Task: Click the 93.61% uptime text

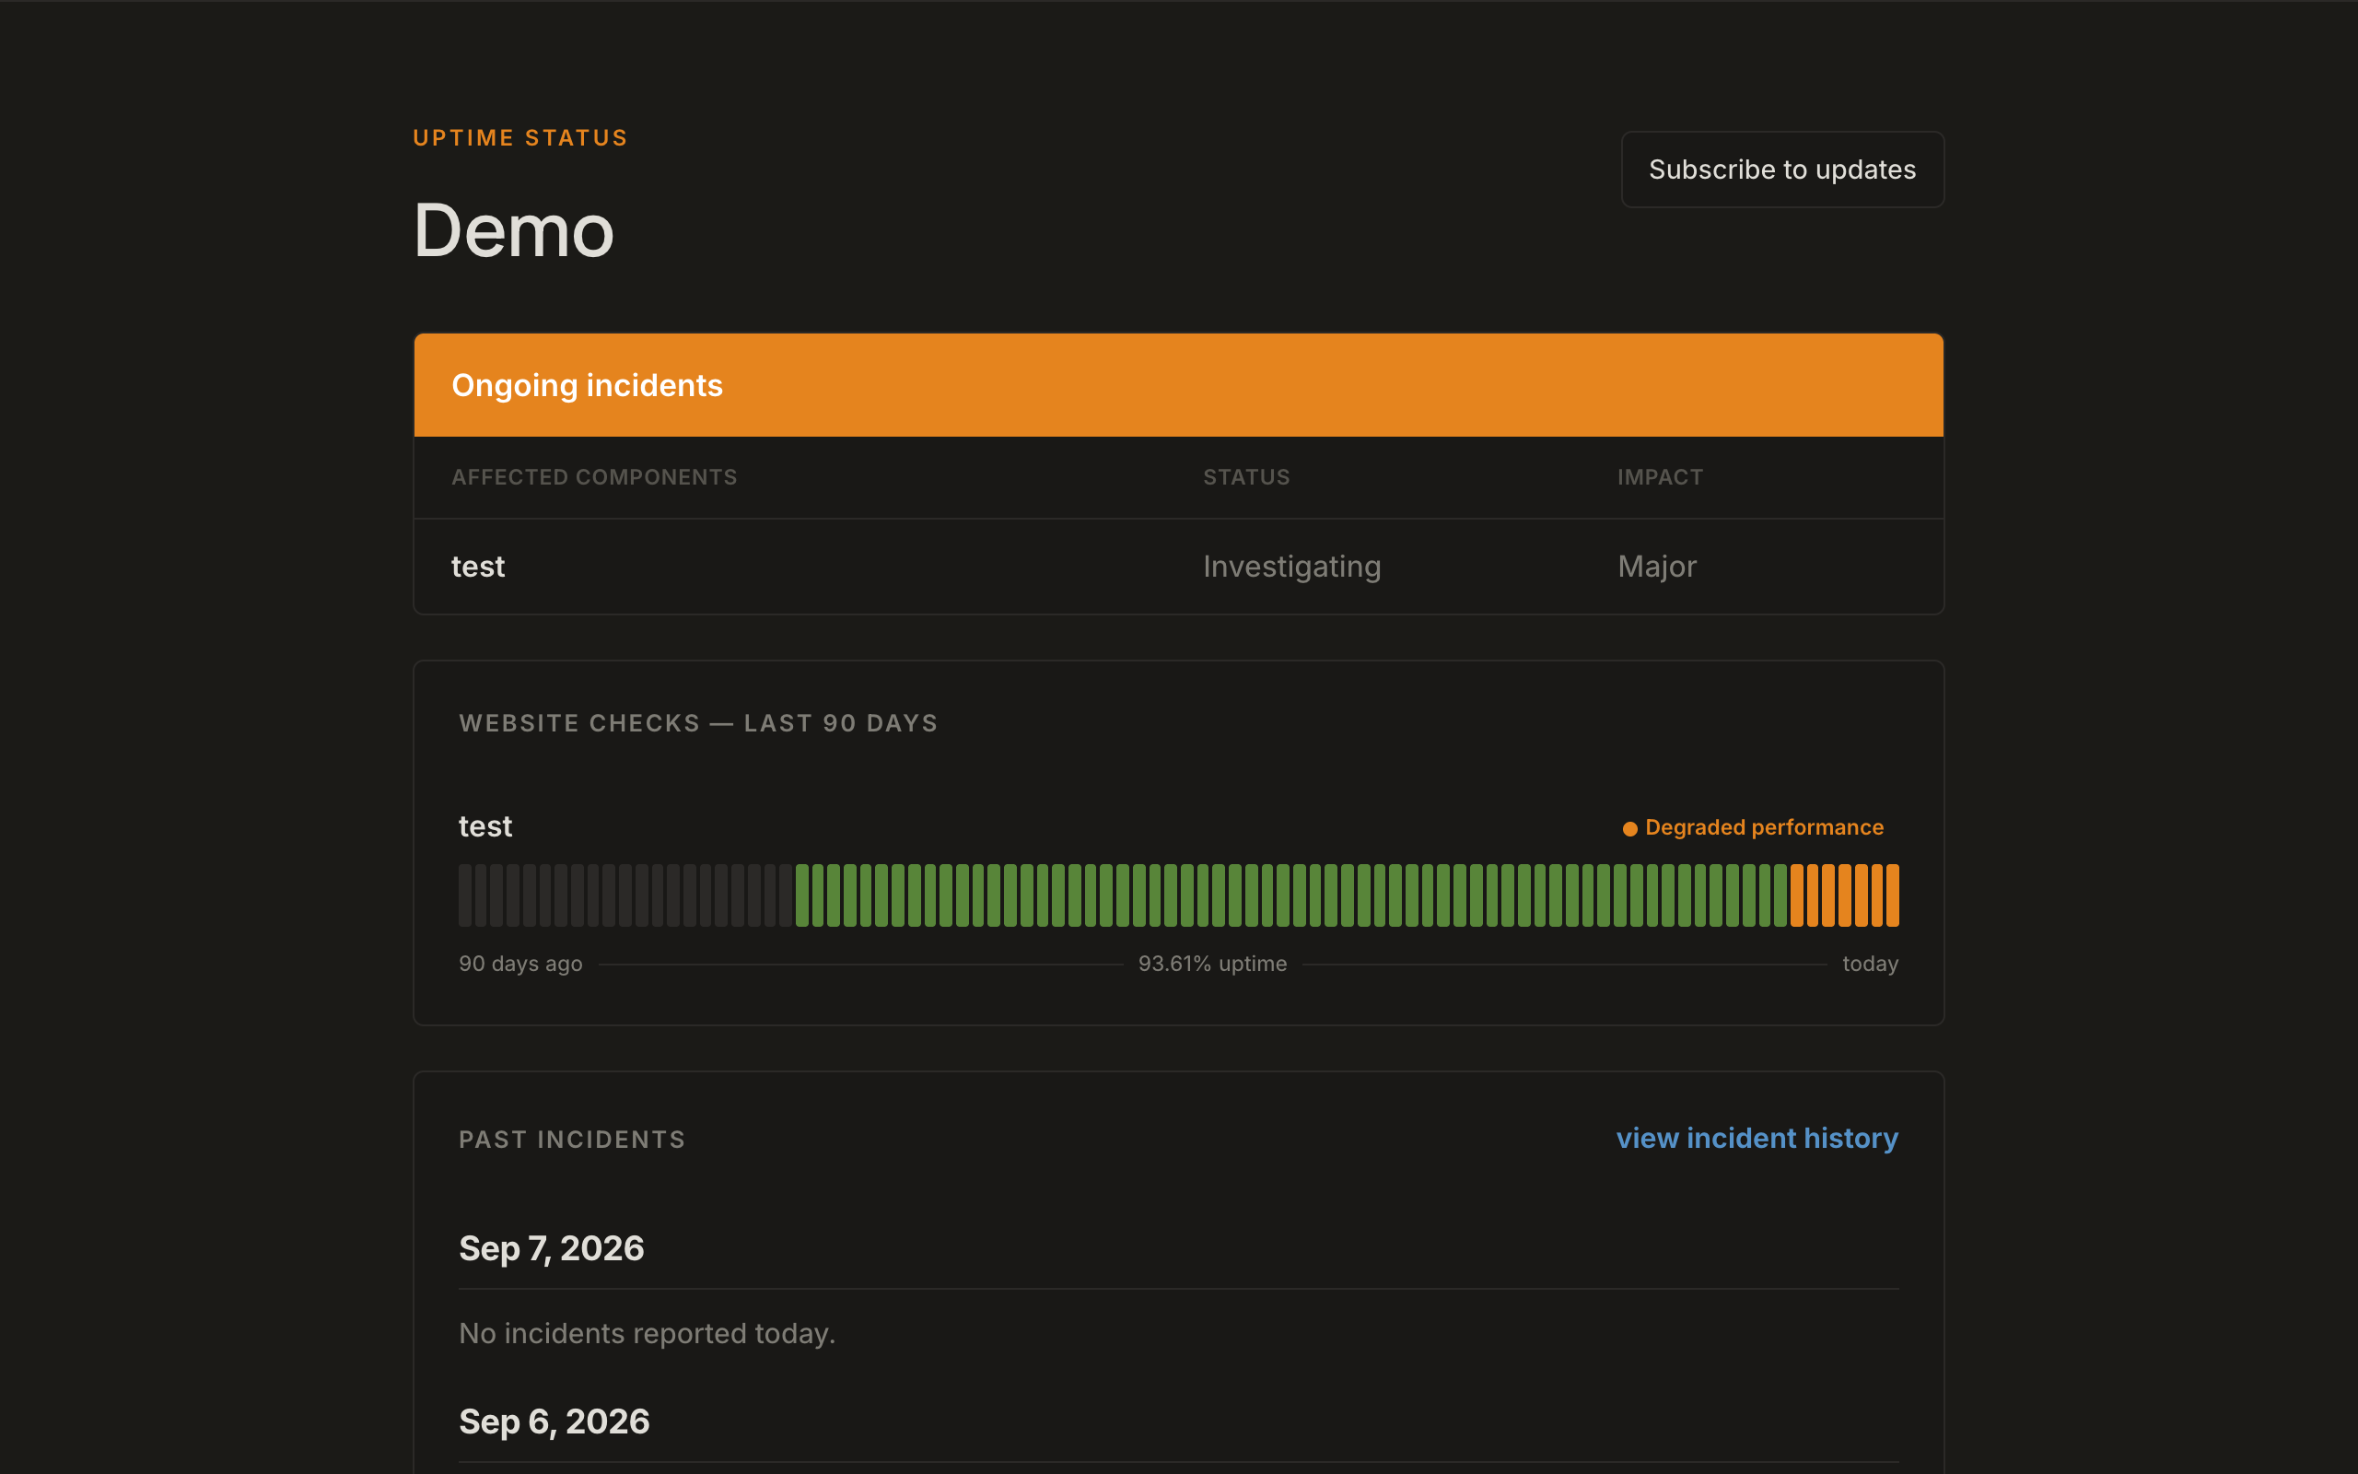Action: click(x=1212, y=964)
